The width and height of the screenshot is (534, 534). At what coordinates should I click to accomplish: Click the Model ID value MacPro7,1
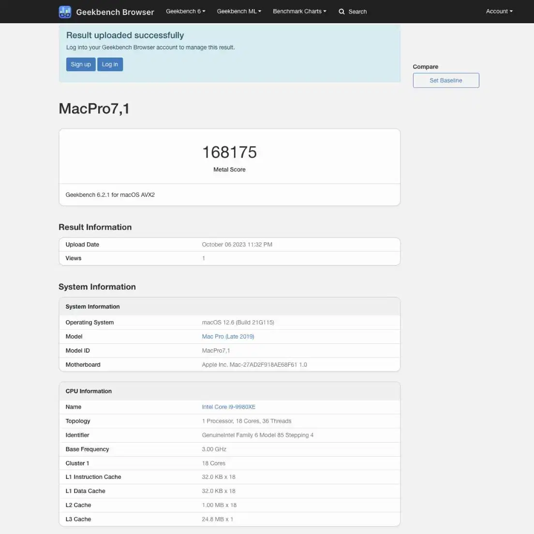(x=216, y=350)
